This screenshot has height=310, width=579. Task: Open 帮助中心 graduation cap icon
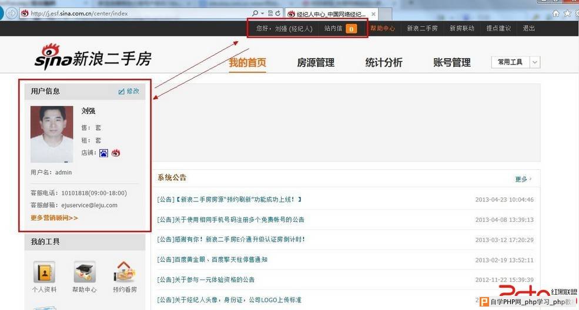(85, 272)
